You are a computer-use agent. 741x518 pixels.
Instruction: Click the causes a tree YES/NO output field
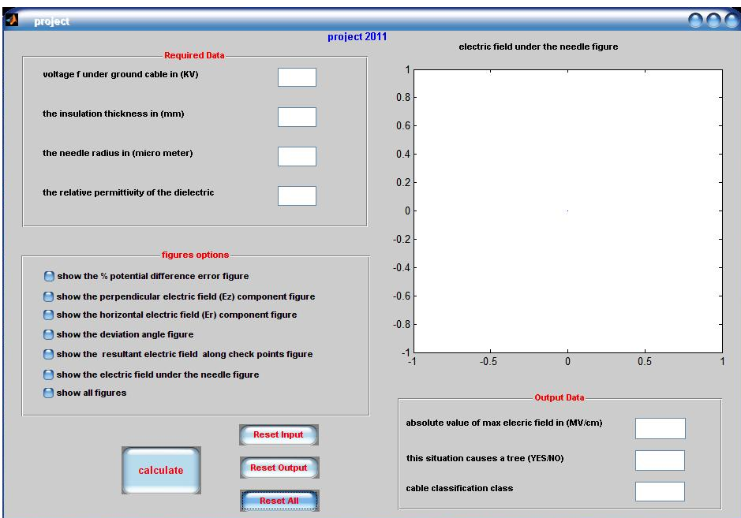(660, 460)
